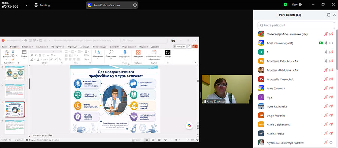338x148 pixels.
Task: Toggle the AutoSave switch in PowerPoint
Action: [x=24, y=40]
